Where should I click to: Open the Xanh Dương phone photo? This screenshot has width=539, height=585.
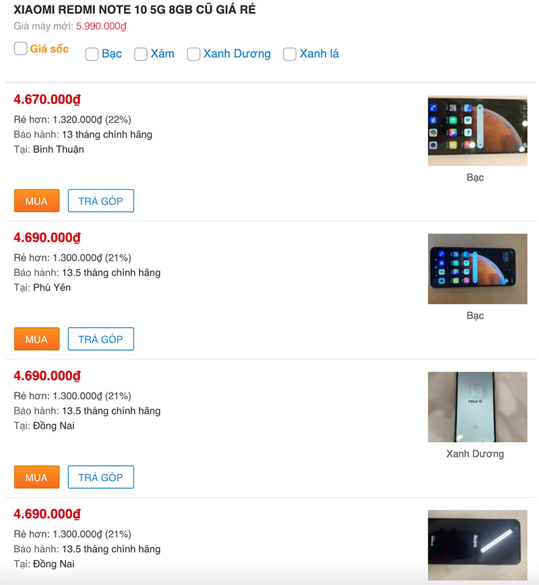477,407
